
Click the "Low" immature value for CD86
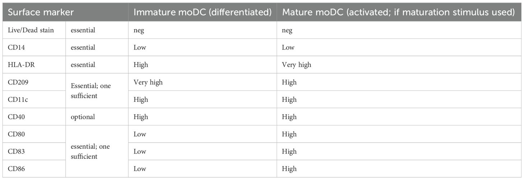140,169
